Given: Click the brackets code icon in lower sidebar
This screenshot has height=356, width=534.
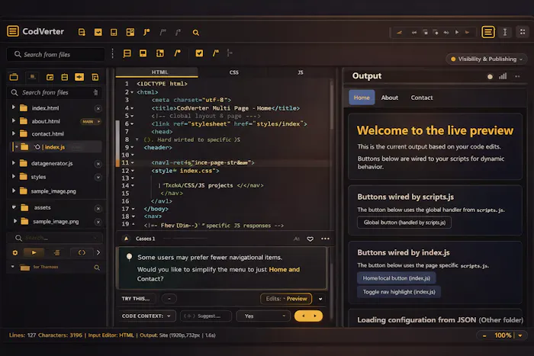Looking at the screenshot, I should [82, 252].
